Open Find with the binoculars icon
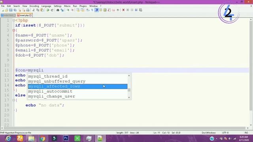 [58, 10]
